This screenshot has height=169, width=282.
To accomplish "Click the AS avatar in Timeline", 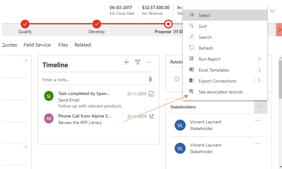I will tap(49, 118).
